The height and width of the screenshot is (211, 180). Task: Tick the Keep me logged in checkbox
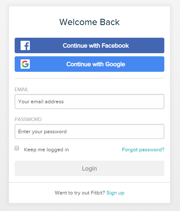pos(17,148)
